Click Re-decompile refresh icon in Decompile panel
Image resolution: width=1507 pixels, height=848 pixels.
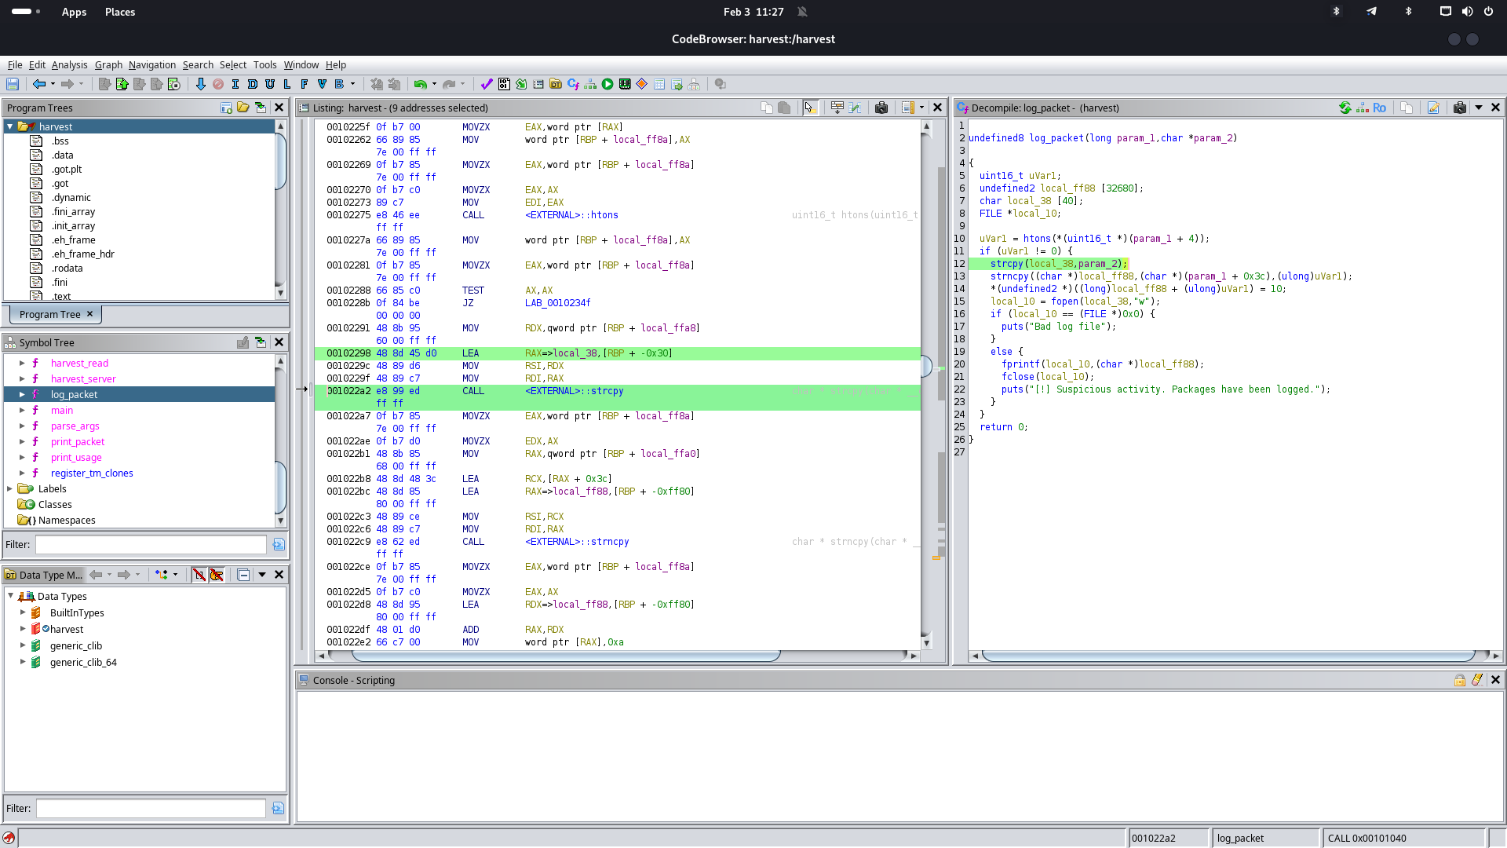(1345, 108)
